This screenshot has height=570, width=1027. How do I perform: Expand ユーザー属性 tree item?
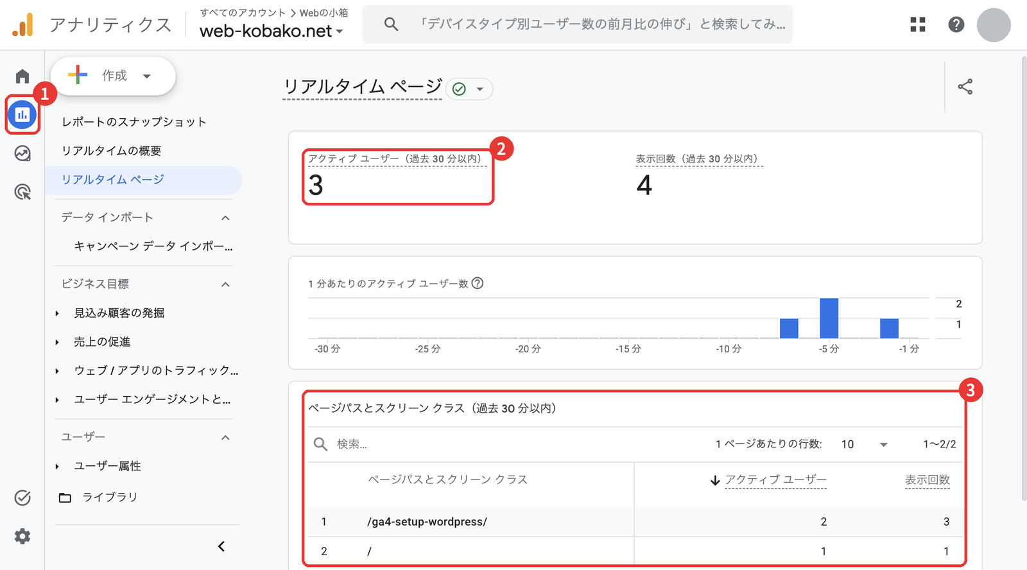57,467
